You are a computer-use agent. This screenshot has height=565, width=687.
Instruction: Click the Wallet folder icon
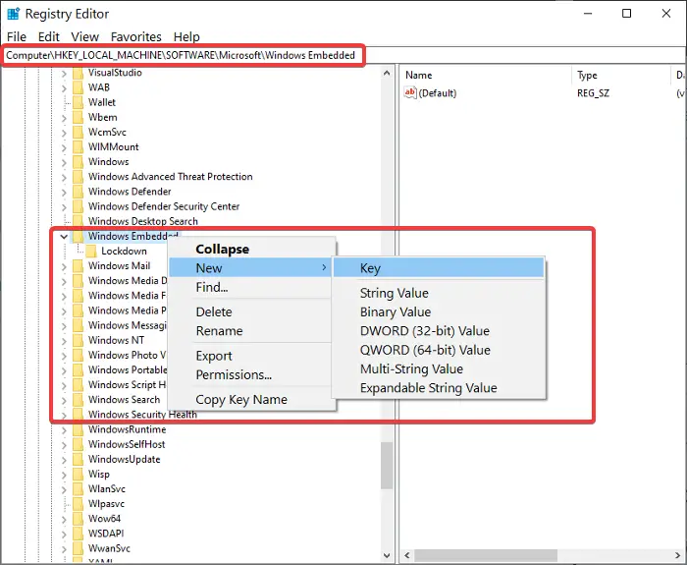tap(78, 102)
